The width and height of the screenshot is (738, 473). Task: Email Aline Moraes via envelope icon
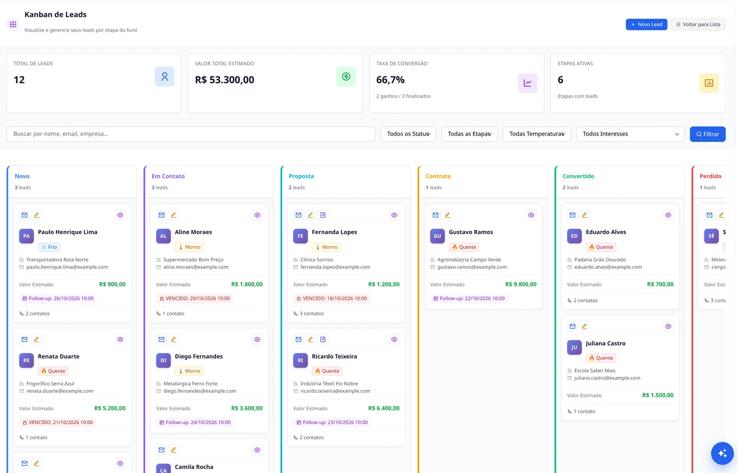pyautogui.click(x=161, y=215)
